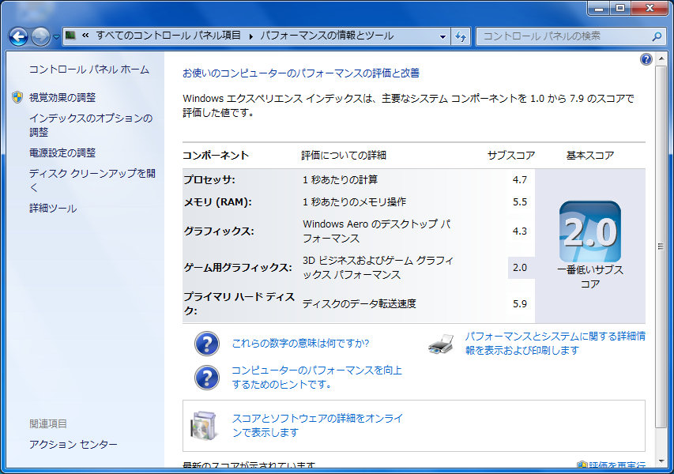This screenshot has width=674, height=474.
Task: Click パフォーマンスの情報とツール breadcrumb
Action: [326, 36]
